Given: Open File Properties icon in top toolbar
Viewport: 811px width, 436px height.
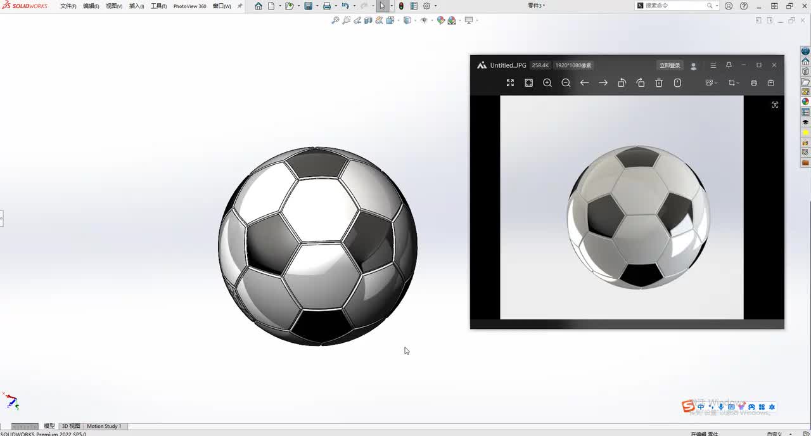Looking at the screenshot, I should pyautogui.click(x=414, y=6).
